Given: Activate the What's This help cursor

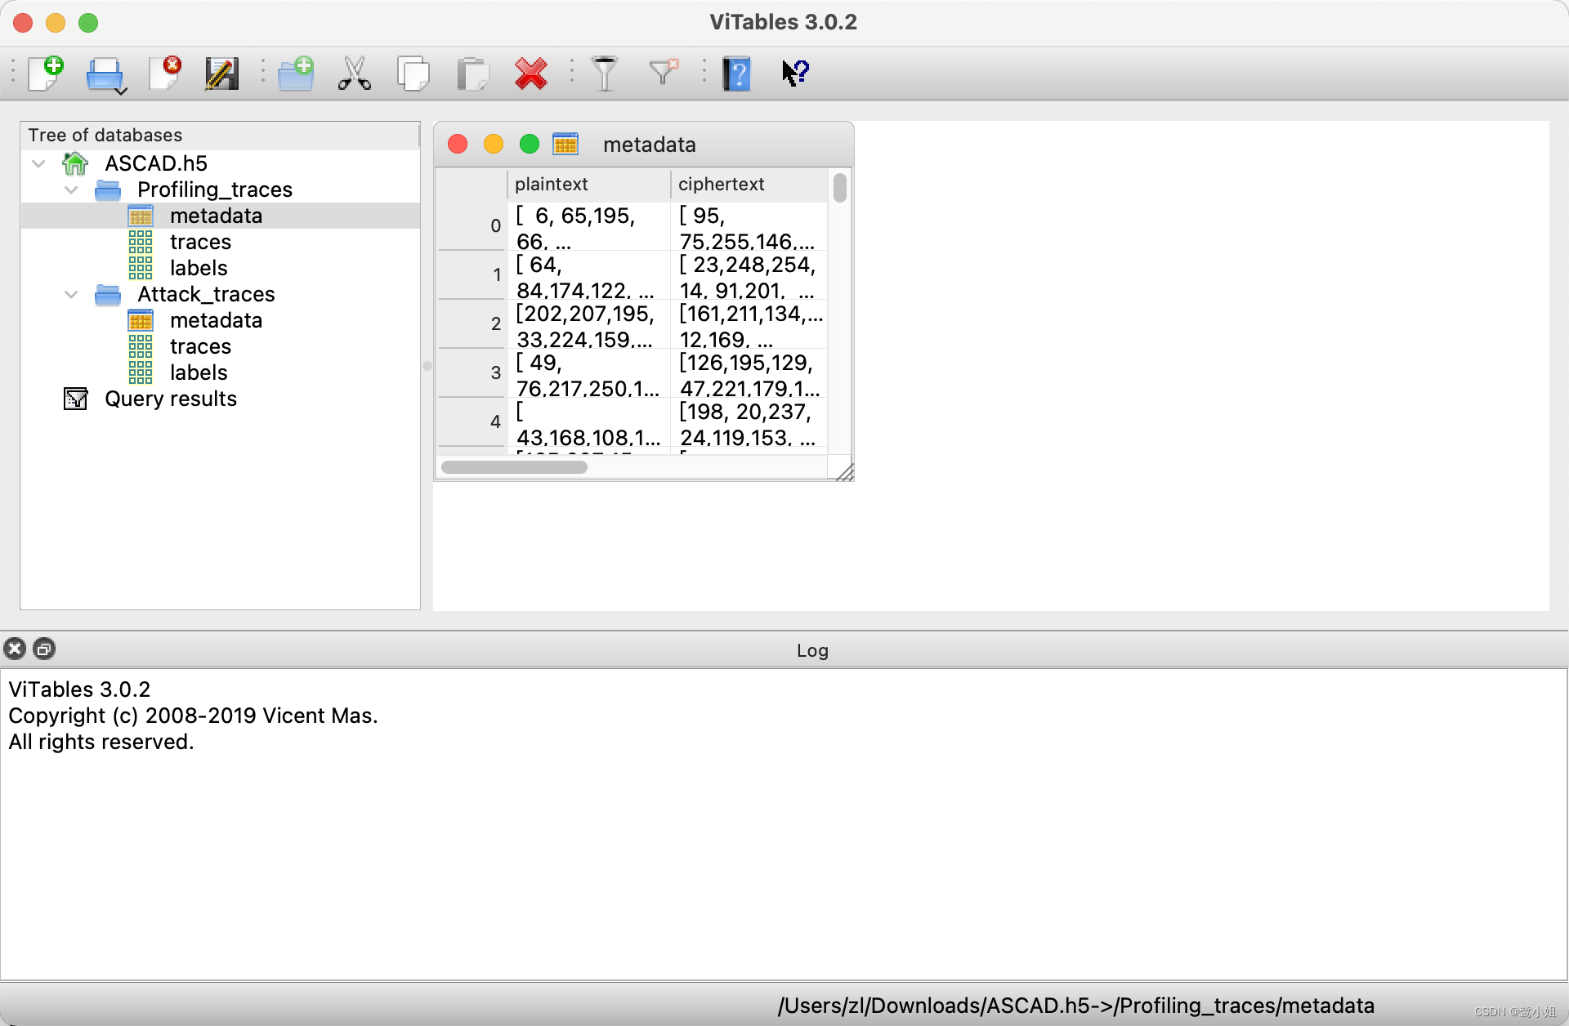Looking at the screenshot, I should [795, 73].
